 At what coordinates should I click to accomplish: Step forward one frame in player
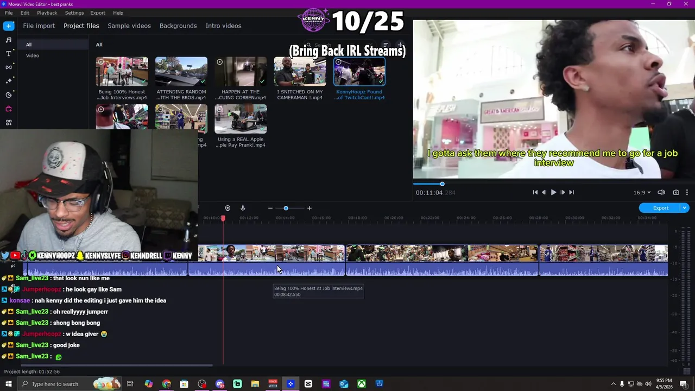(563, 192)
